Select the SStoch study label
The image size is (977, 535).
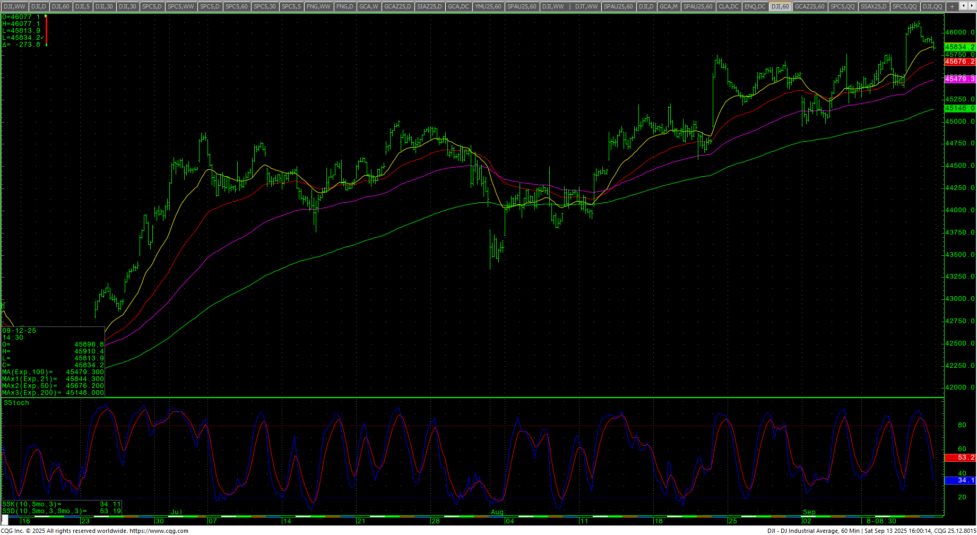[x=16, y=403]
